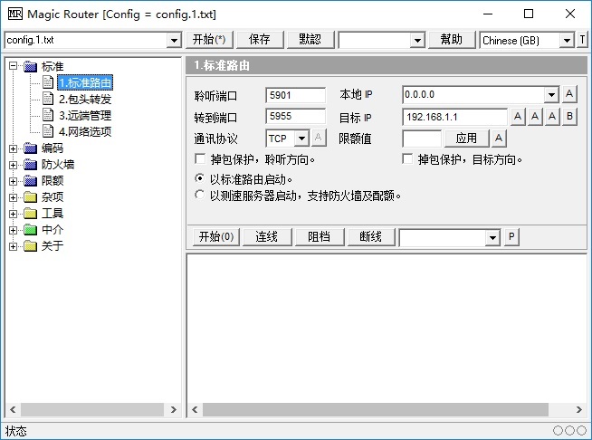Click the document icon beside 2.包头转发

pyautogui.click(x=48, y=99)
